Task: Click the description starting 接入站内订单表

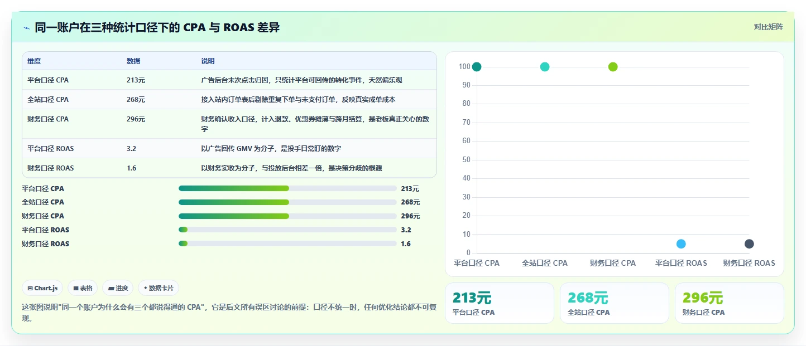Action: (x=298, y=100)
